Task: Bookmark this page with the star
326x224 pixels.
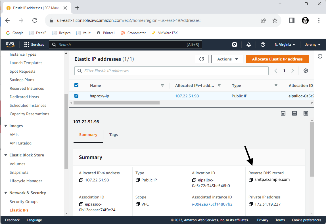Action: [x=275, y=20]
